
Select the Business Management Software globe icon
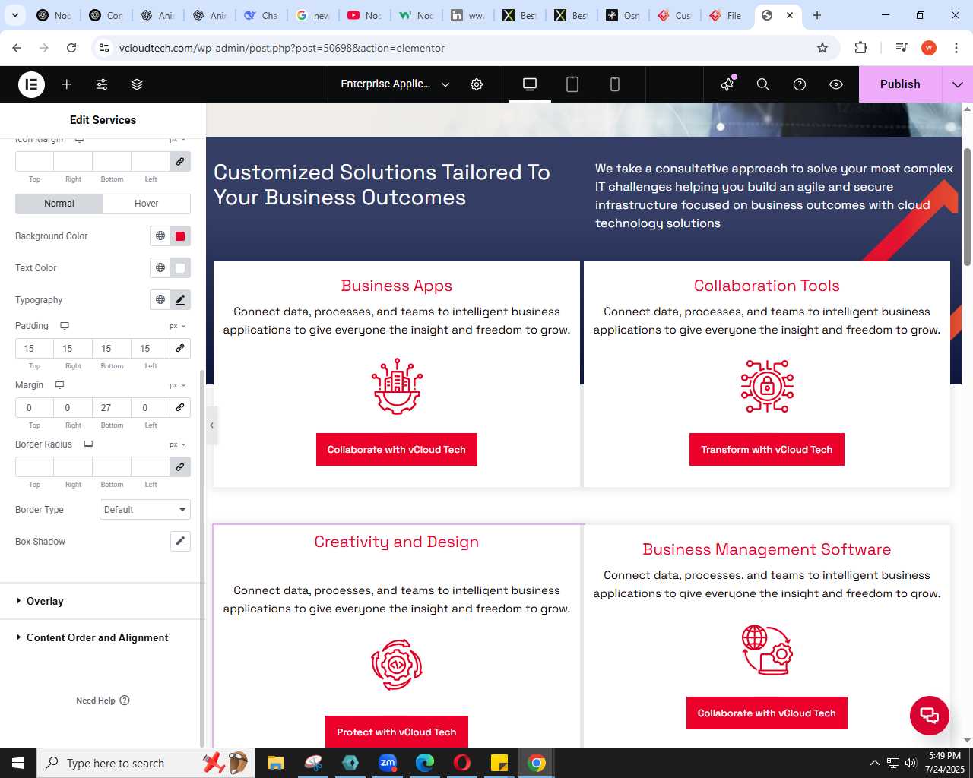click(x=767, y=650)
